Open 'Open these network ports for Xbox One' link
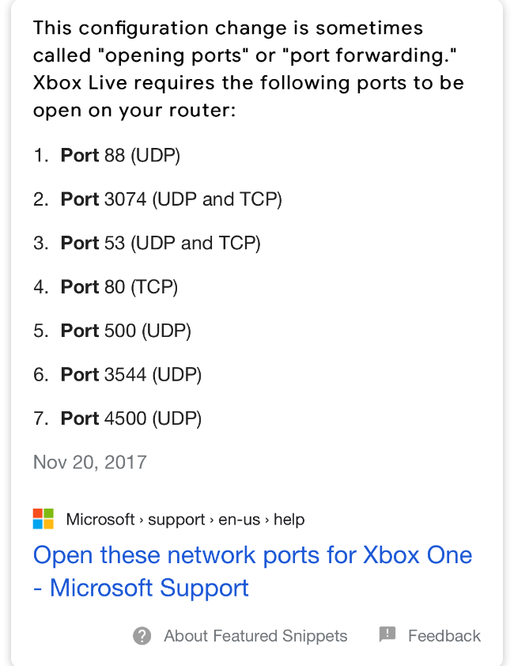This screenshot has height=666, width=514. (253, 555)
